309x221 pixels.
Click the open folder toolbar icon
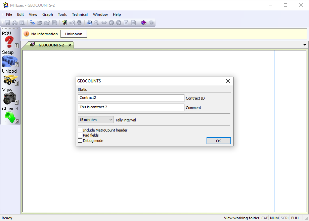point(47,23)
